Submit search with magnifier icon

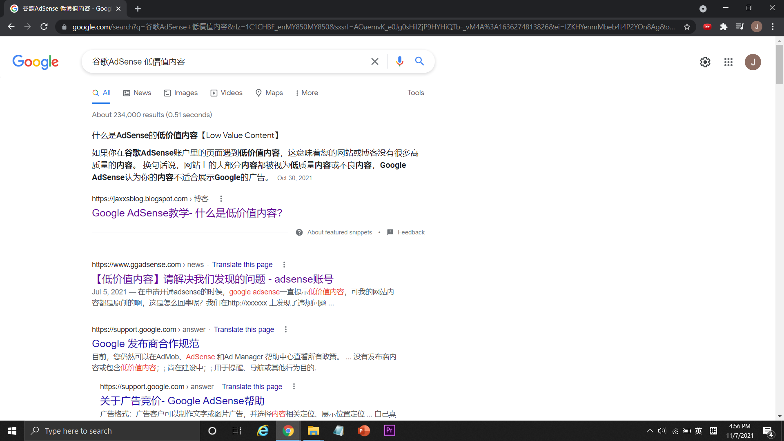419,61
